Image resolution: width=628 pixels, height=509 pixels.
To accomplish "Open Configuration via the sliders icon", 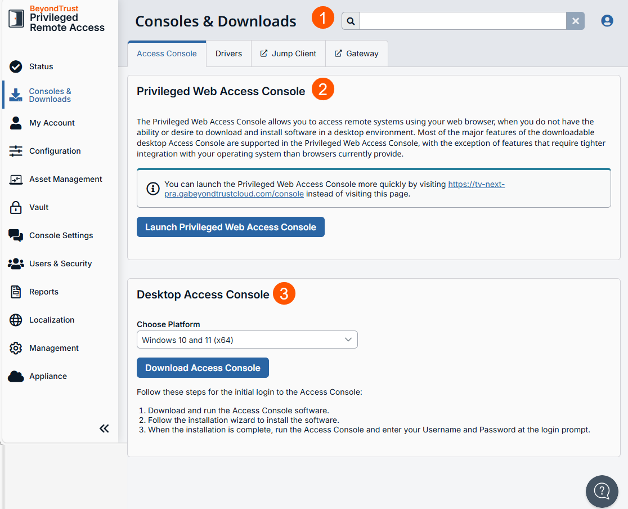I will pyautogui.click(x=16, y=151).
